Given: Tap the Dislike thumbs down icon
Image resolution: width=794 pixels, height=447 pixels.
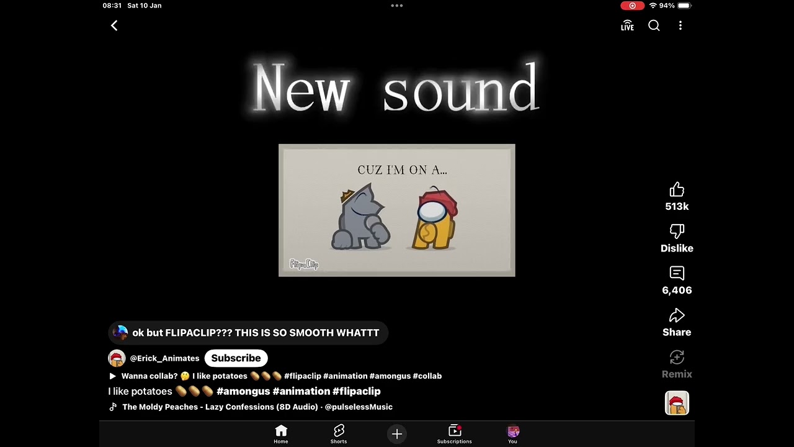Looking at the screenshot, I should tap(677, 232).
